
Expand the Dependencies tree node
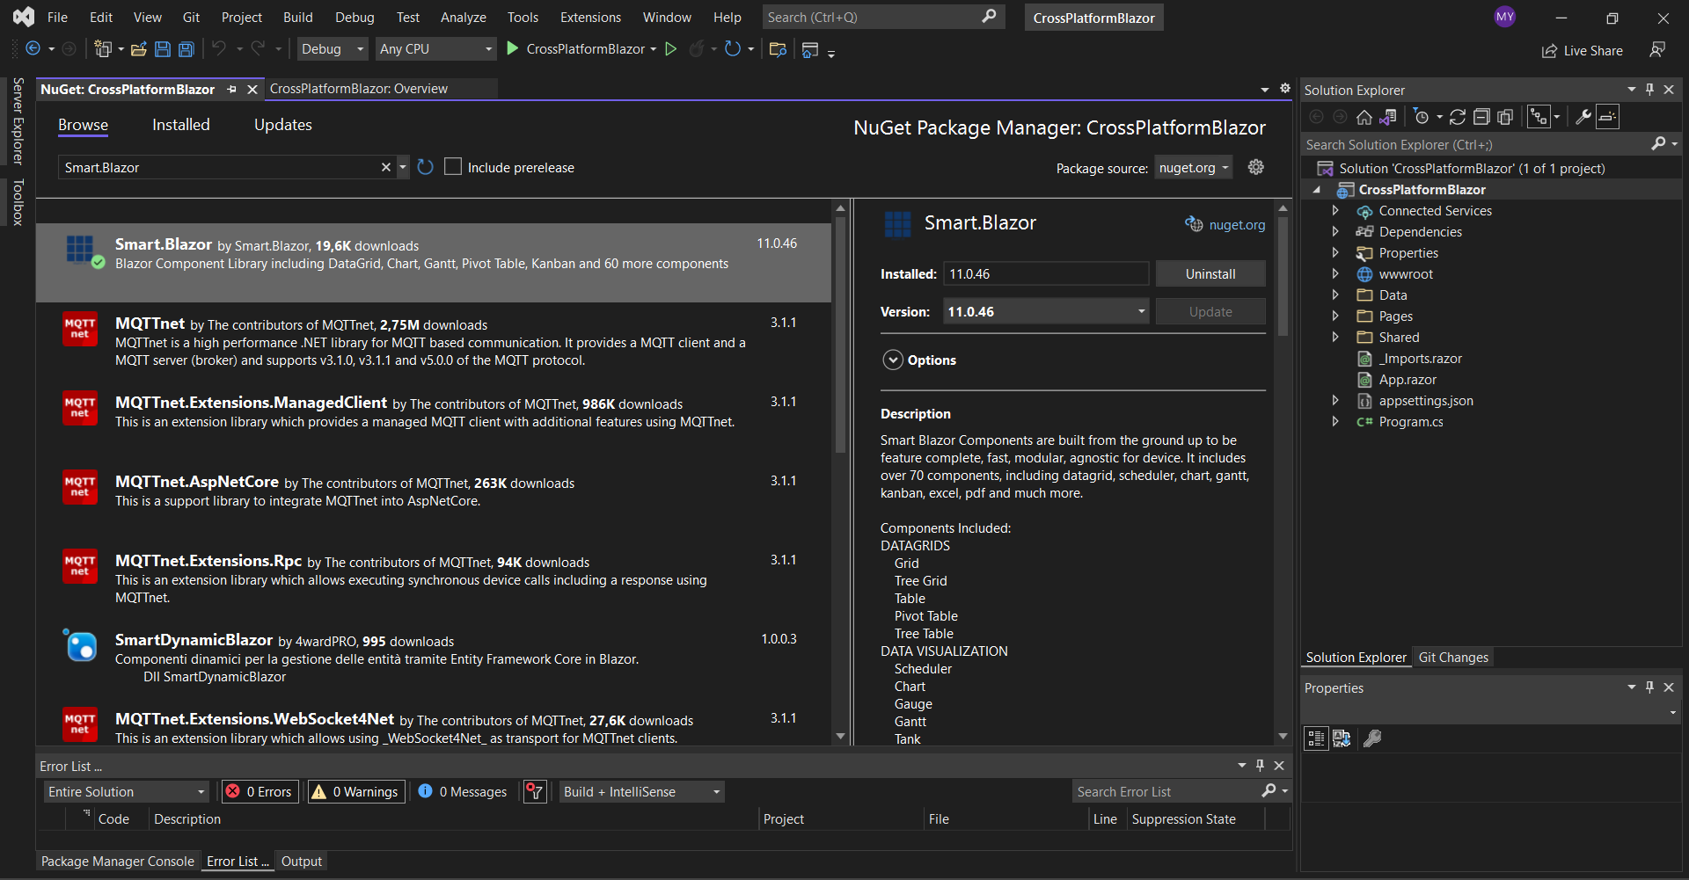point(1335,231)
